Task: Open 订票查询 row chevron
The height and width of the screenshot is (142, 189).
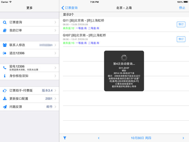Action: (55, 22)
